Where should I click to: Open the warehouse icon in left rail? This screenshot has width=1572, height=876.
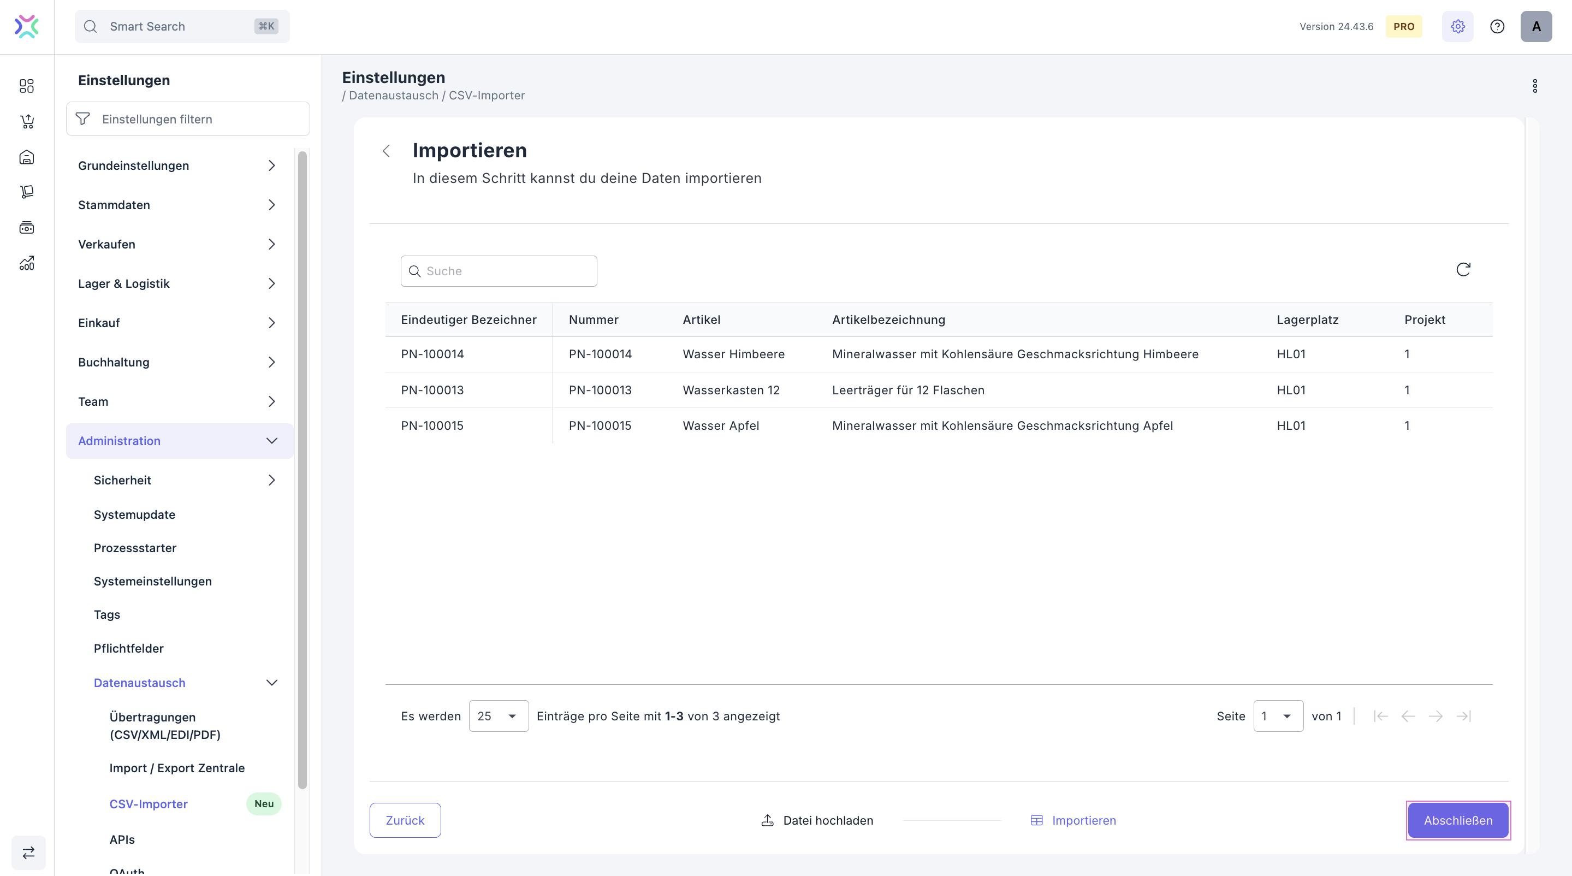pyautogui.click(x=27, y=157)
